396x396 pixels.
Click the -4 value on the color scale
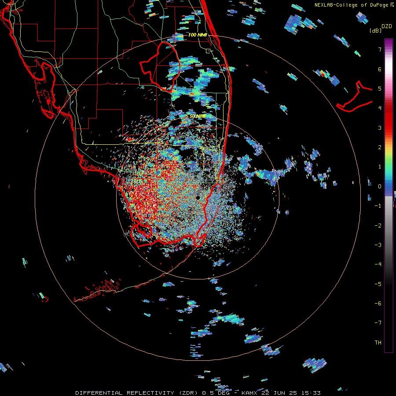(x=378, y=264)
